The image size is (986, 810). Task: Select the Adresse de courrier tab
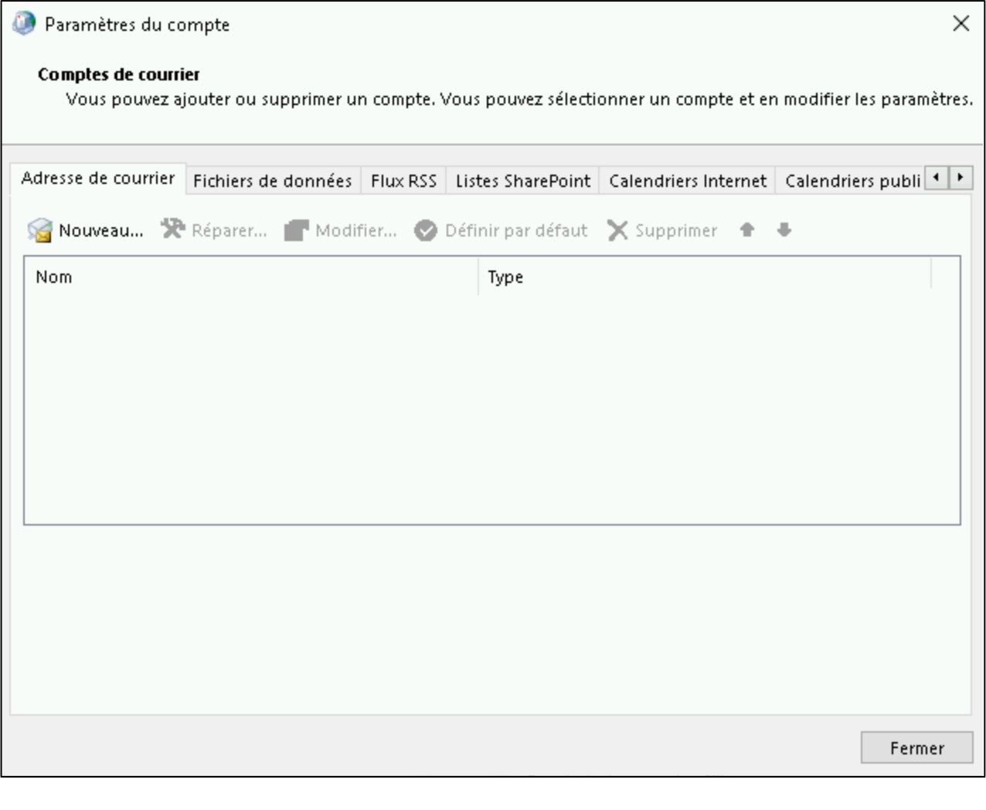click(98, 179)
